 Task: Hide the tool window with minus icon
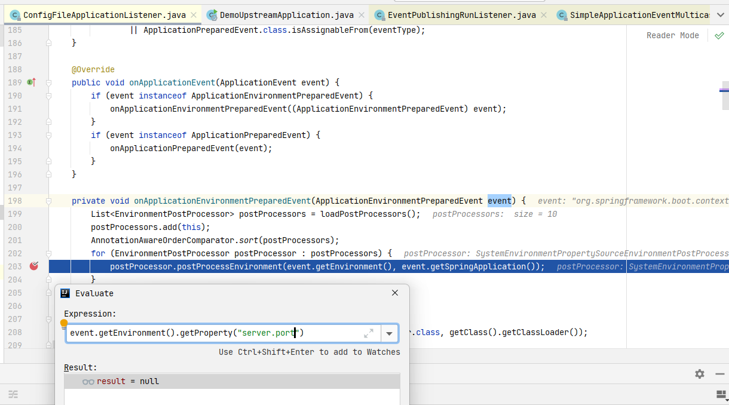pyautogui.click(x=721, y=374)
